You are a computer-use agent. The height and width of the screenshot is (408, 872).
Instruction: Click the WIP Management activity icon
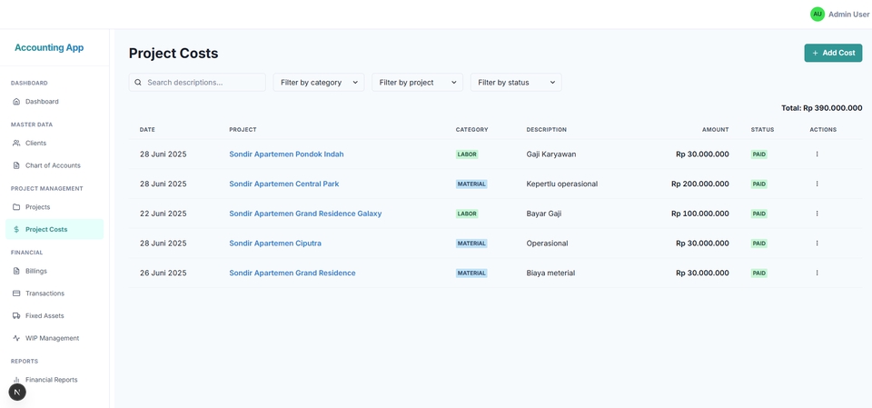point(16,338)
